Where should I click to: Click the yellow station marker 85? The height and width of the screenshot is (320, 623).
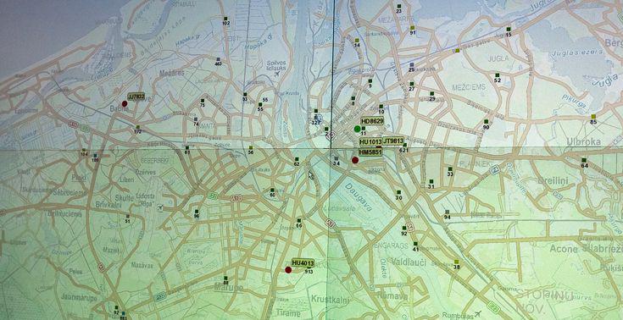coord(593,117)
